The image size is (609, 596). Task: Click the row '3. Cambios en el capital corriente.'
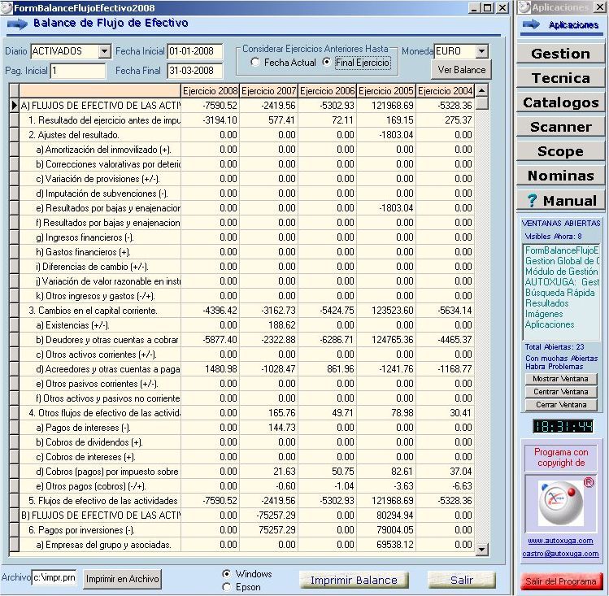(x=247, y=311)
